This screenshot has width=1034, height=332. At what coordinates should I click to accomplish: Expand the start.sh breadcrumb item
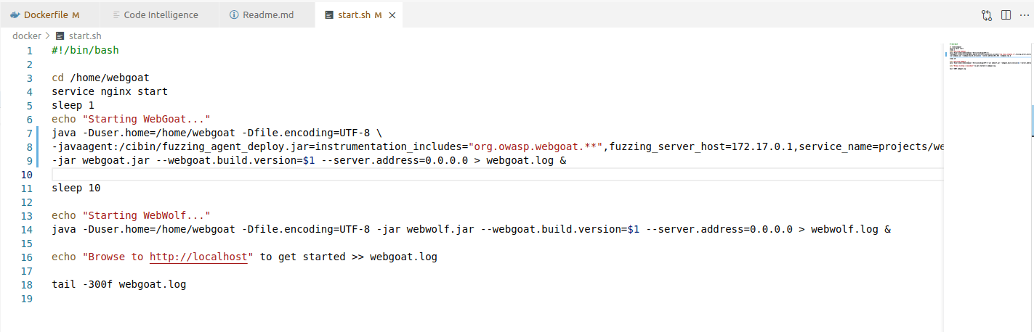pyautogui.click(x=85, y=36)
